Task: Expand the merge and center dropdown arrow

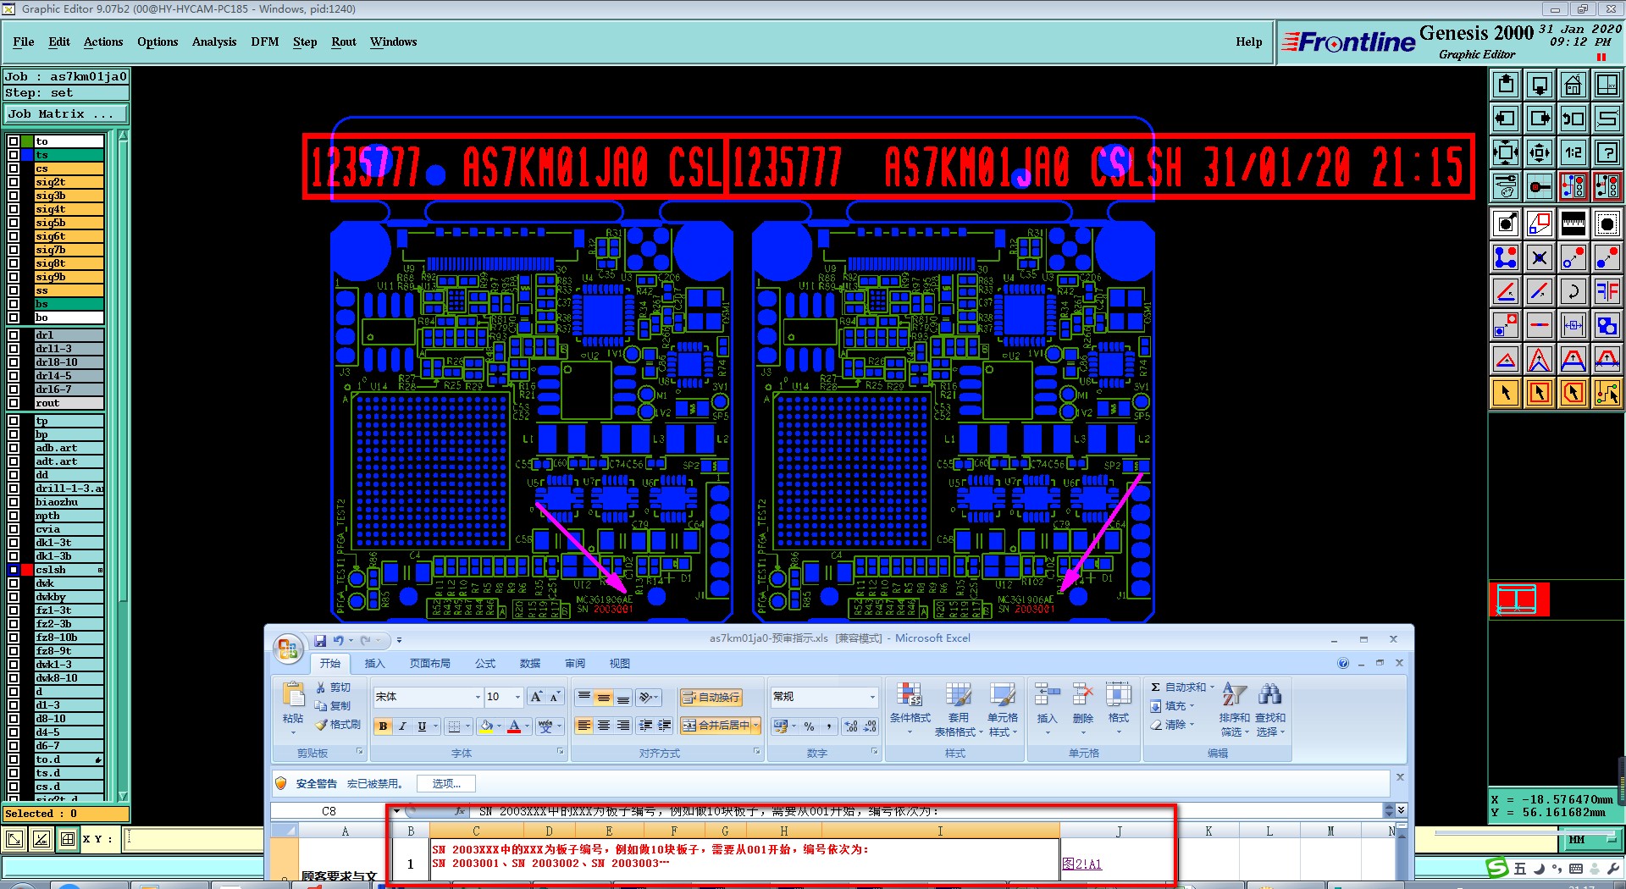Action: pos(755,726)
